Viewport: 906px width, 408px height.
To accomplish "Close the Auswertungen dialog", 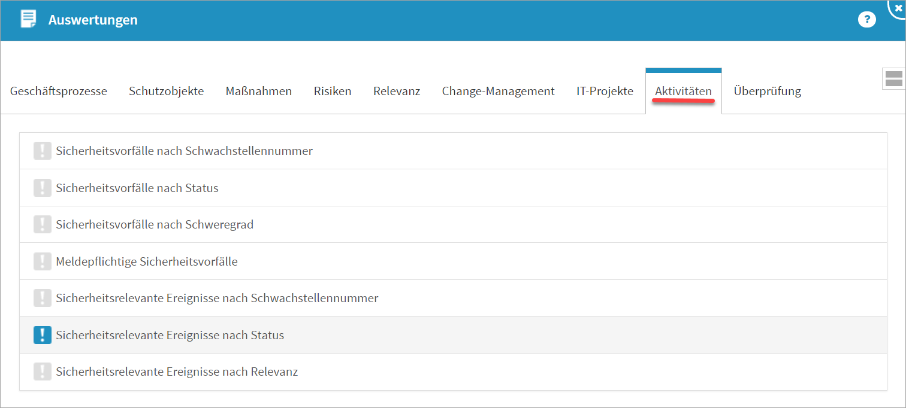I will click(x=898, y=8).
